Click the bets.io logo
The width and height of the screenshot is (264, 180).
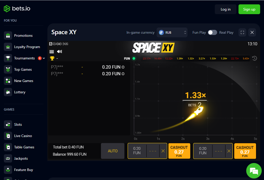pos(17,8)
